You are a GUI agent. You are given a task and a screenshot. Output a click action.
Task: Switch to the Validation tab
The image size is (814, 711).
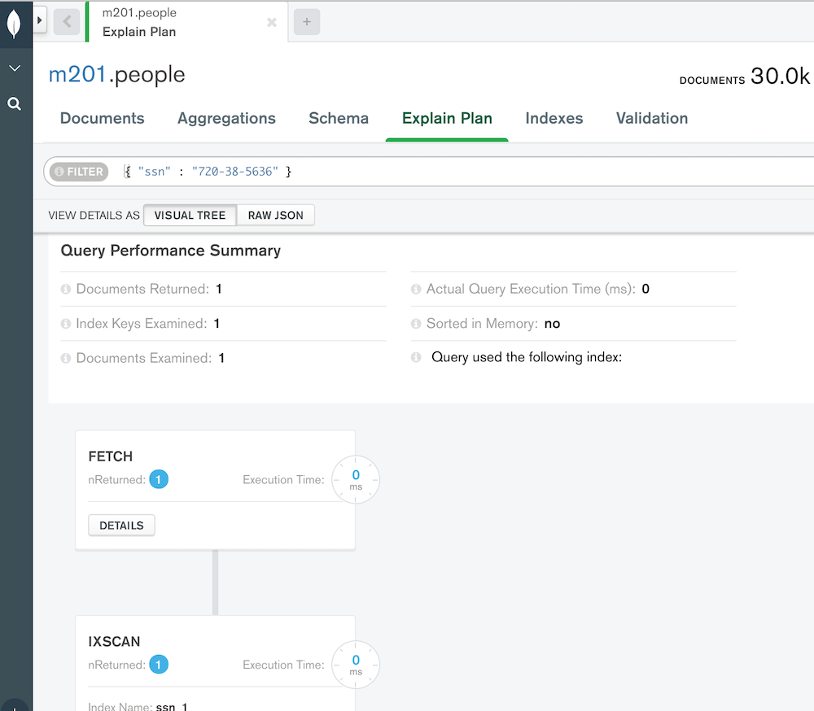[x=652, y=118]
